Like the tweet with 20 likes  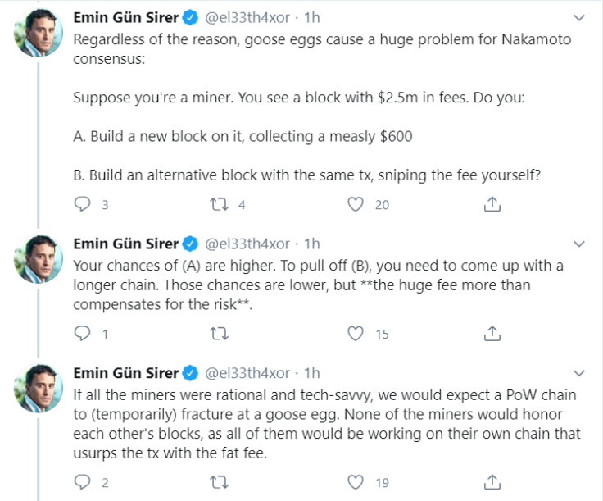356,204
